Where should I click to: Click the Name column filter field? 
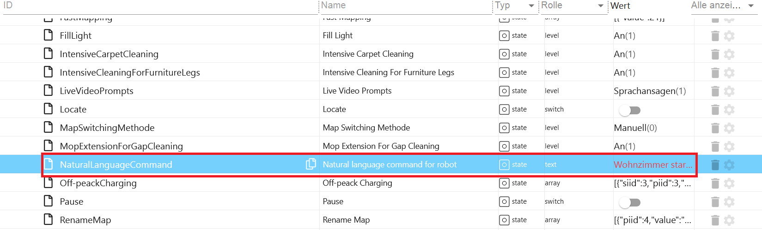tap(407, 6)
